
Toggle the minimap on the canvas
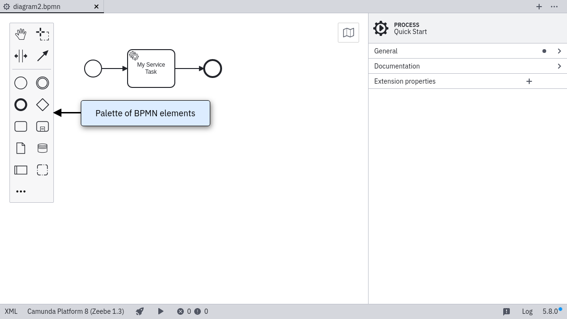348,33
